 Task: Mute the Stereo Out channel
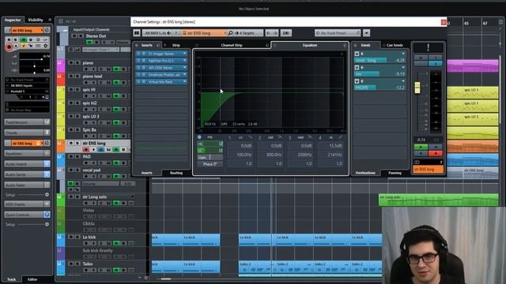[74, 36]
